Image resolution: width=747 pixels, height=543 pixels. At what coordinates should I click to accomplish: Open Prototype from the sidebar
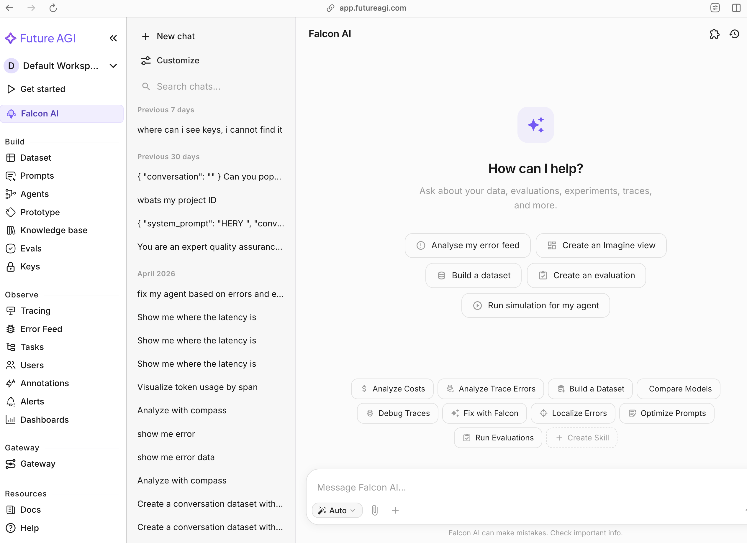pyautogui.click(x=40, y=212)
